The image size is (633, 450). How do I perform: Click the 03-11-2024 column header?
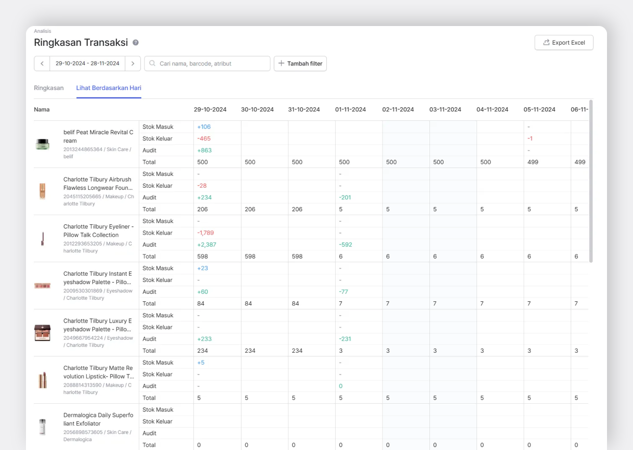[x=445, y=110]
